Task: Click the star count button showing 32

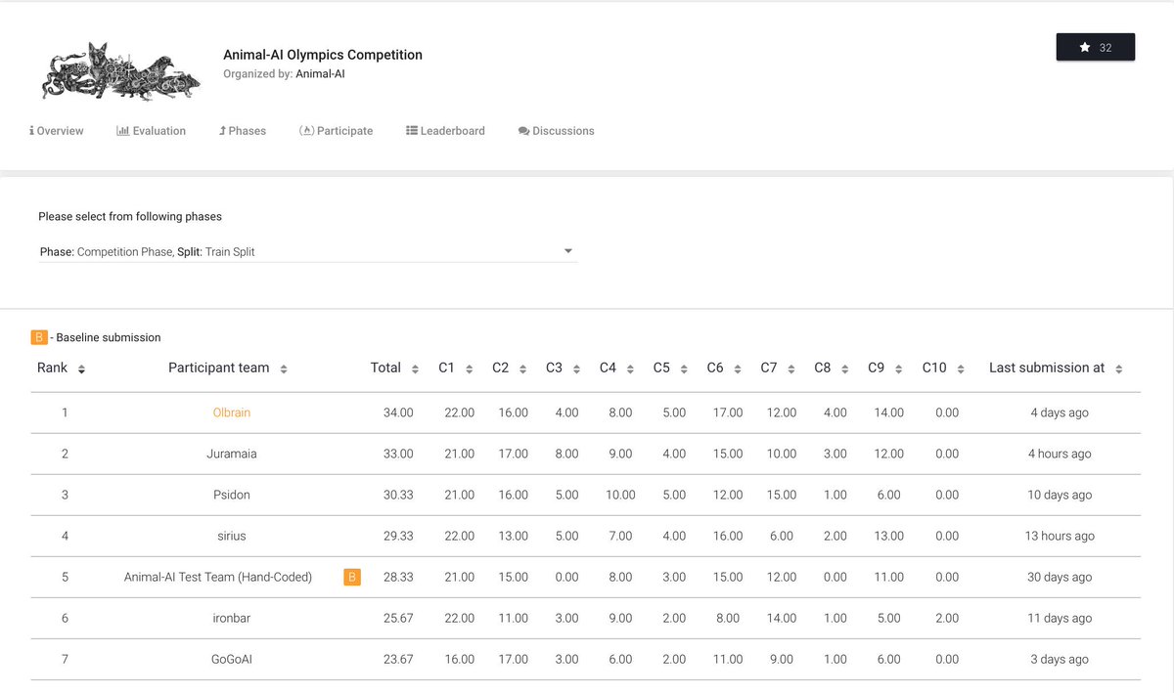Action: pos(1096,47)
